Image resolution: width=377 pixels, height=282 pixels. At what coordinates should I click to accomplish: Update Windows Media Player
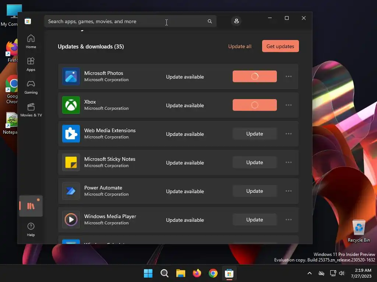255,220
